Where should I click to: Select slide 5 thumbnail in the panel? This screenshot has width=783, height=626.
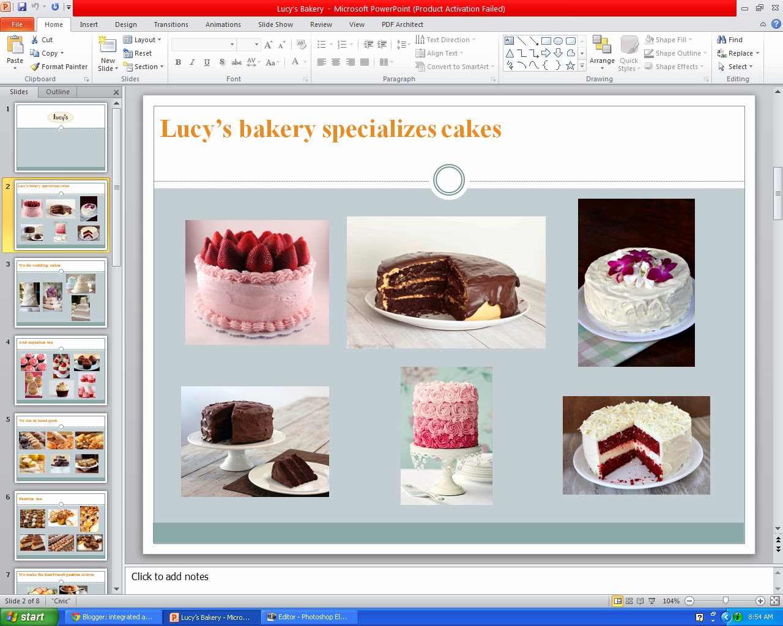click(61, 447)
